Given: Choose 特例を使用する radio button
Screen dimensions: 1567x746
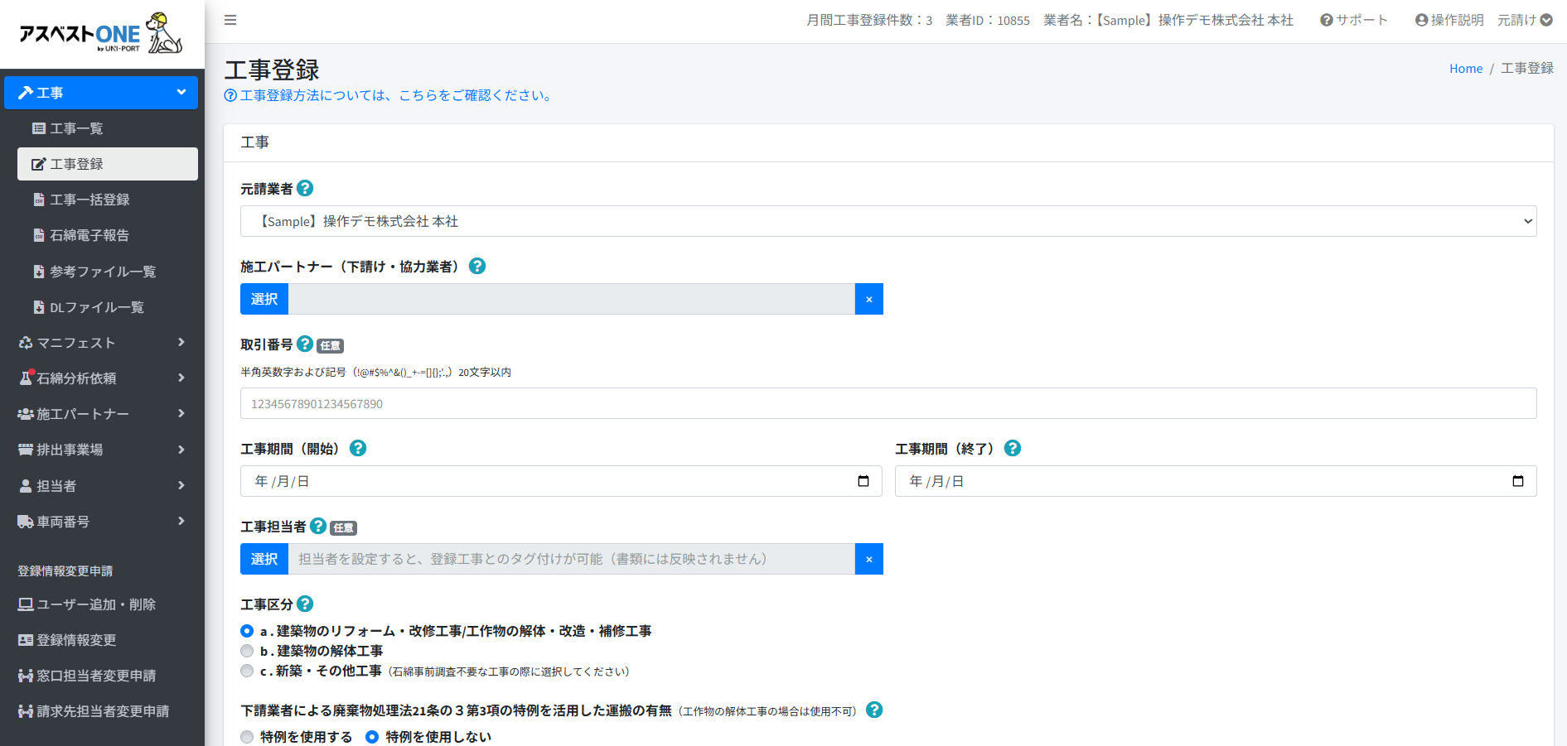Looking at the screenshot, I should coord(247,737).
